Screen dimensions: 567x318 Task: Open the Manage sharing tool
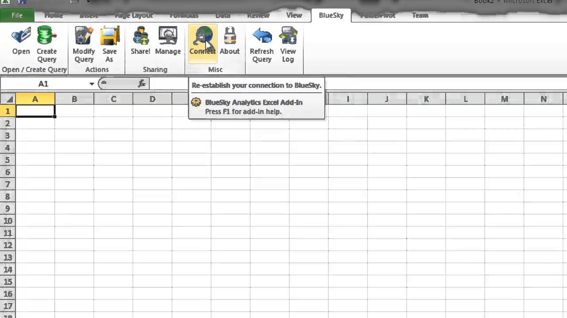click(168, 36)
